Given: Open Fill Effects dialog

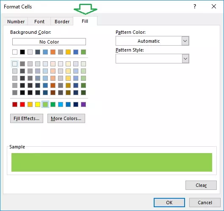Looking at the screenshot, I should [27, 118].
